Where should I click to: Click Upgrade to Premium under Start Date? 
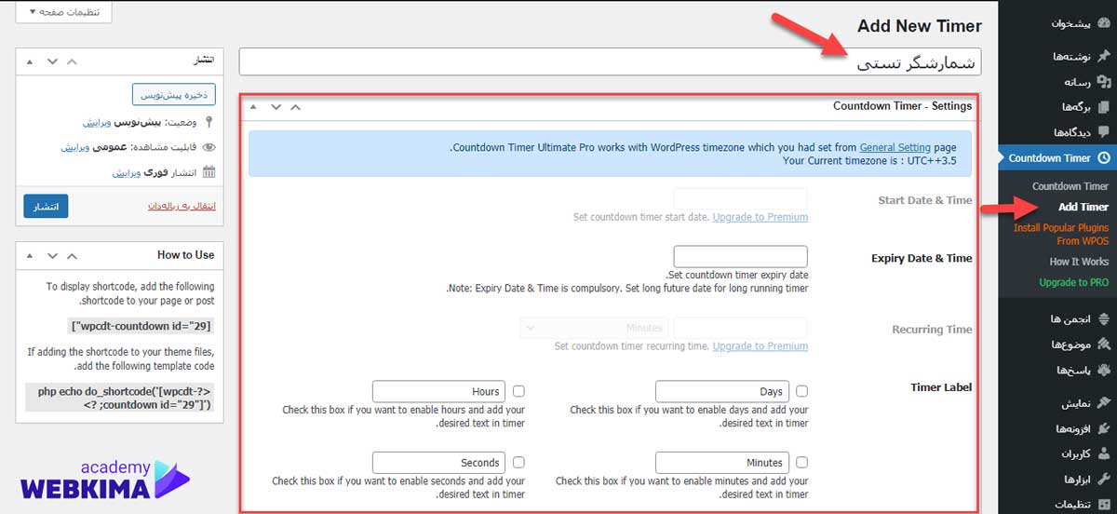tap(760, 217)
